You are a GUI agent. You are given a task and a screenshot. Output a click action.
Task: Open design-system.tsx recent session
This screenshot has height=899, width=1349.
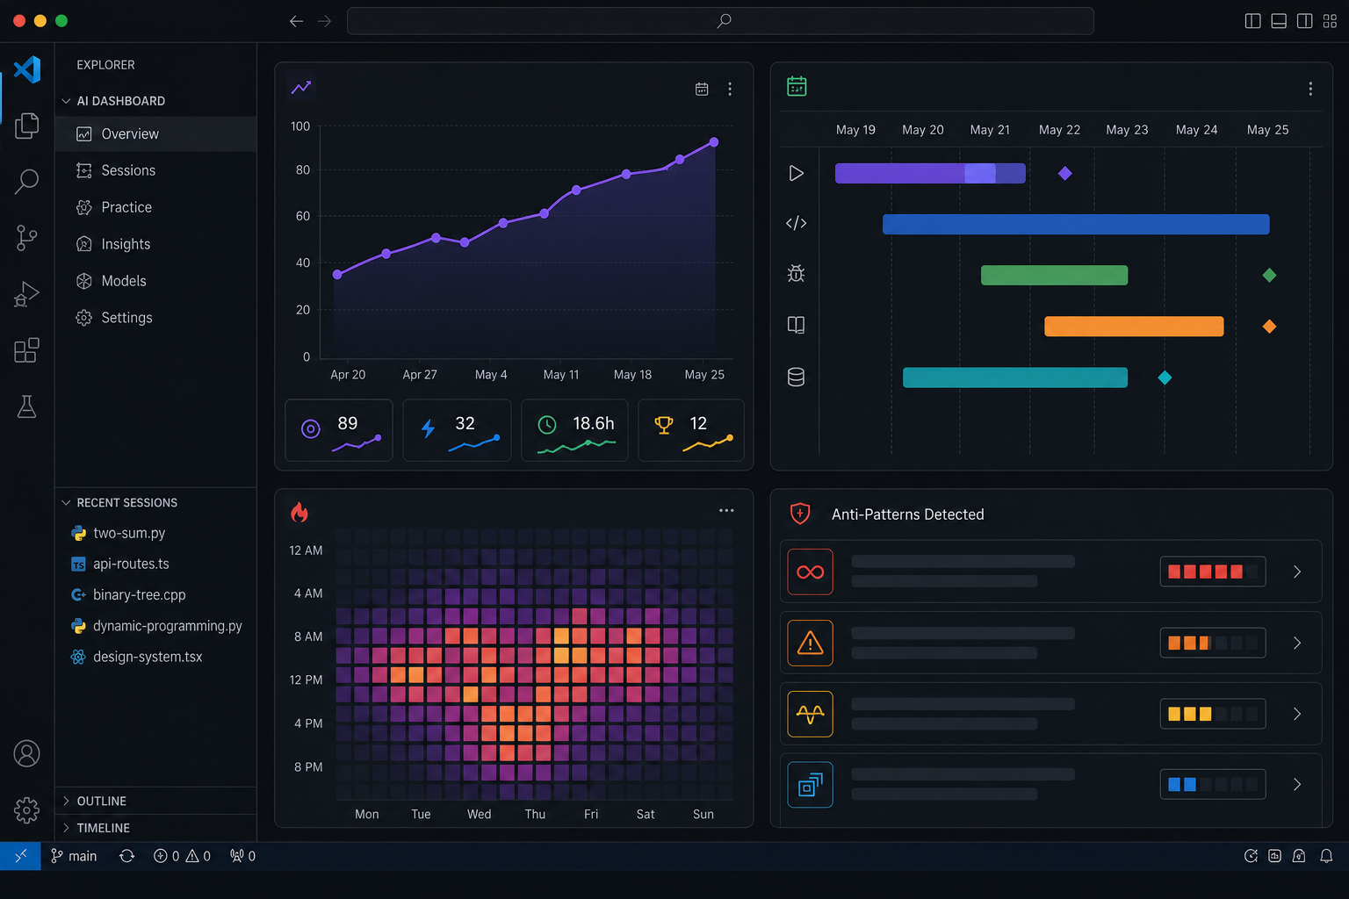[x=155, y=657]
